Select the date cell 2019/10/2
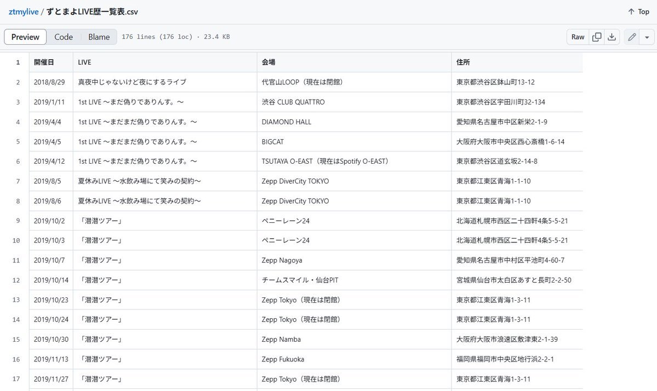 51,221
